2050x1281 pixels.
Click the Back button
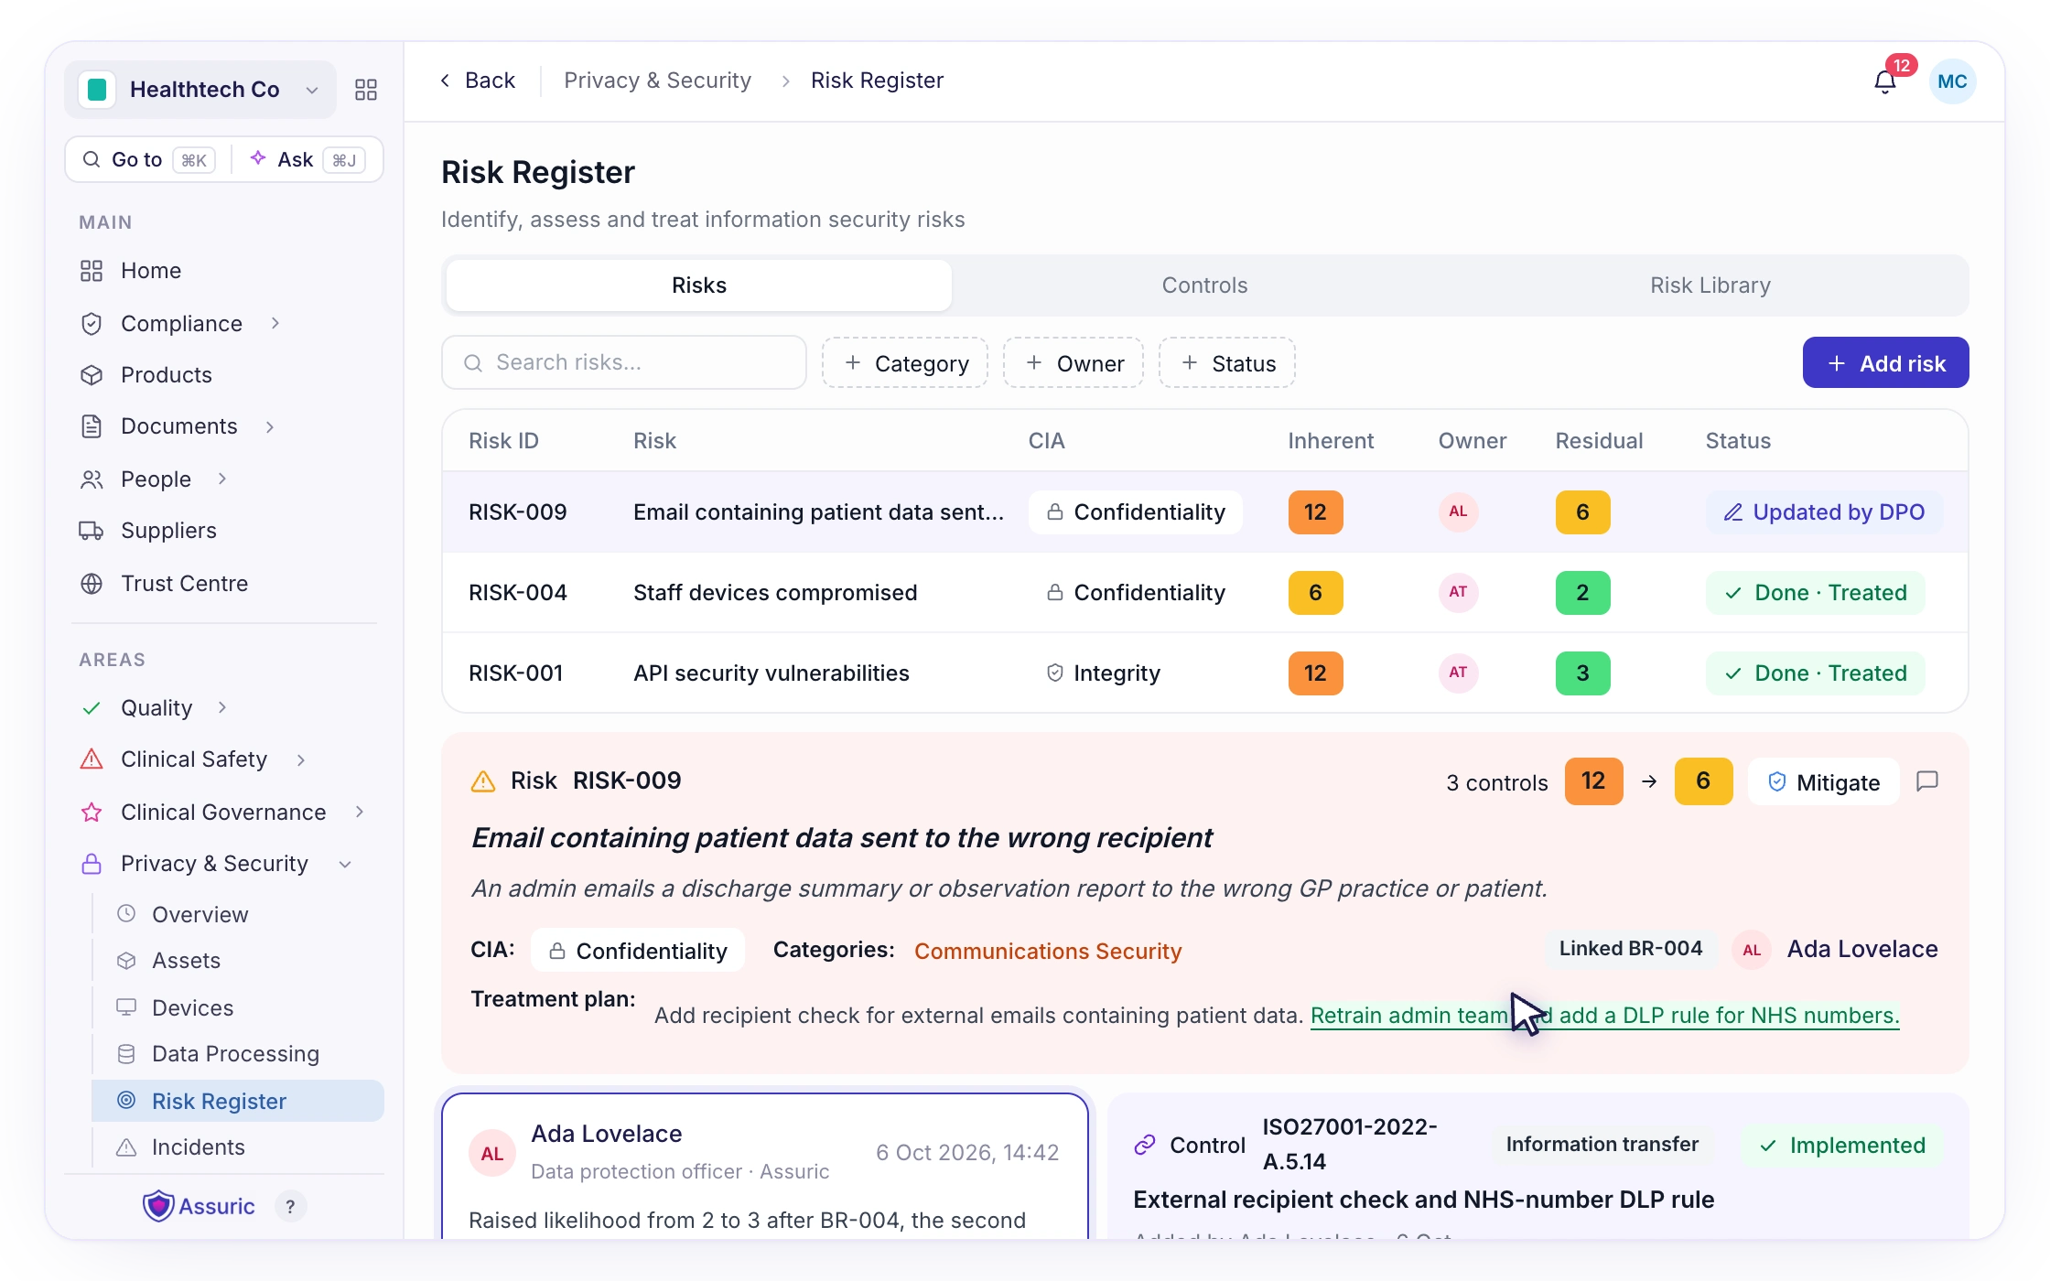click(478, 81)
